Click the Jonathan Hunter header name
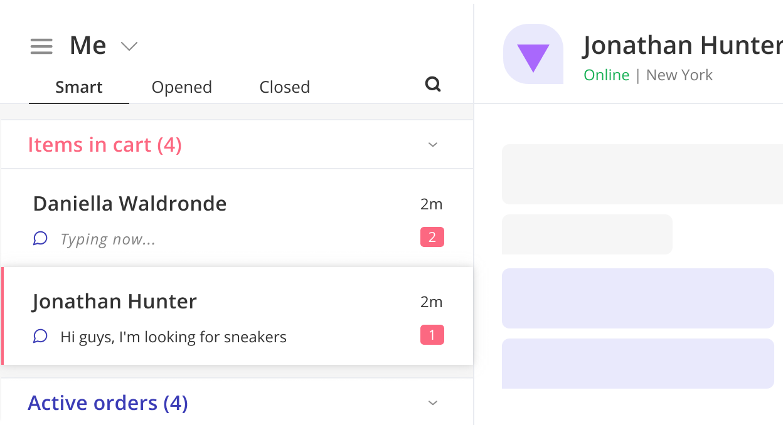The image size is (783, 425). click(x=683, y=45)
